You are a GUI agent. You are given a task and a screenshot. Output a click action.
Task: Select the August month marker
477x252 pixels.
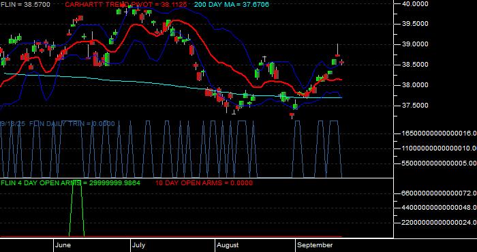tap(228, 245)
